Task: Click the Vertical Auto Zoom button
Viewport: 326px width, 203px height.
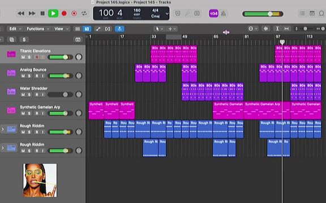Action: pyautogui.click(x=277, y=29)
